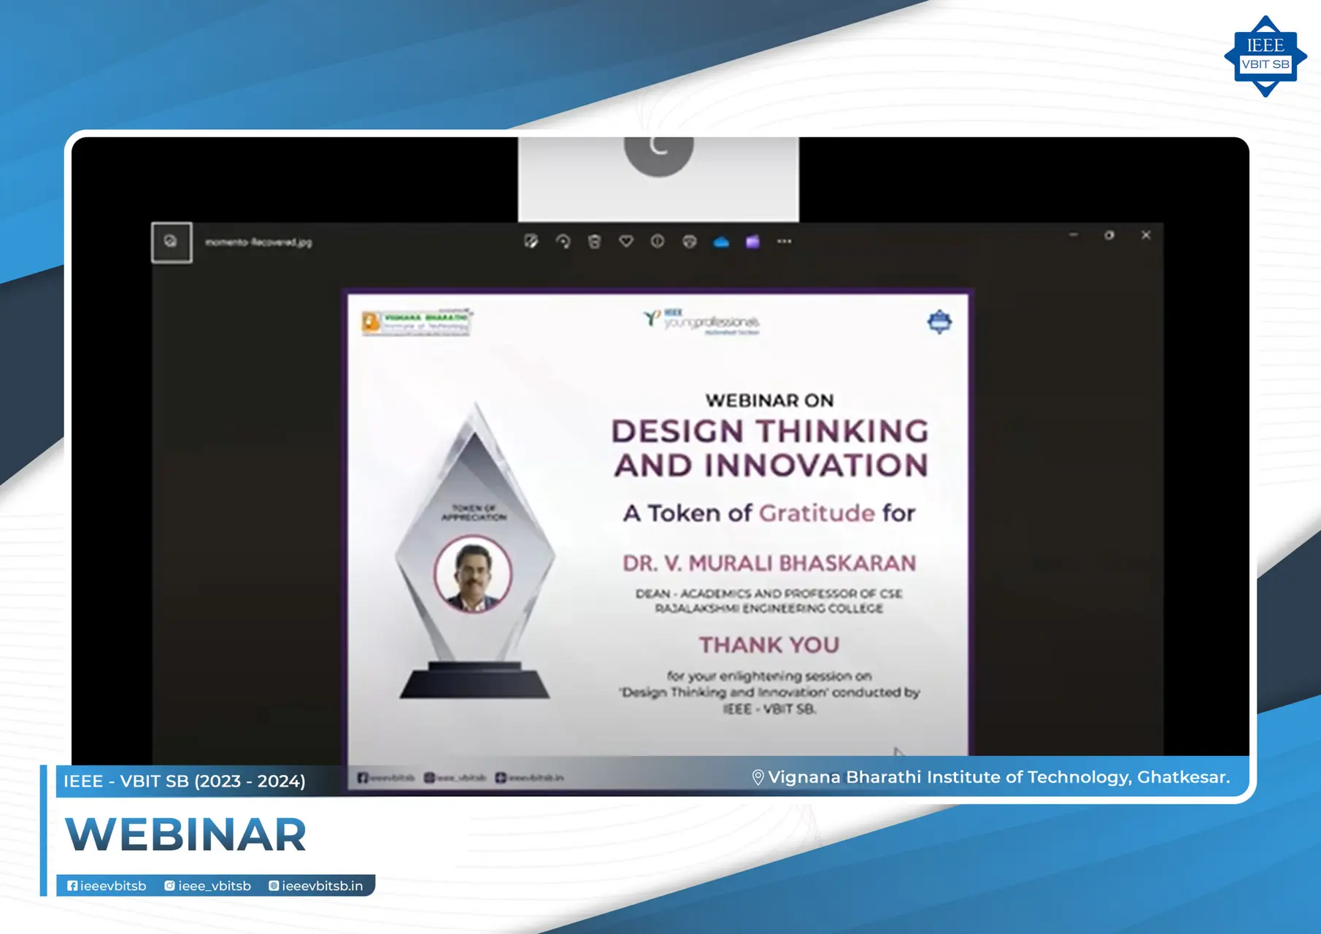This screenshot has width=1321, height=934.
Task: Open the gallery view via top-left icon
Action: [172, 241]
